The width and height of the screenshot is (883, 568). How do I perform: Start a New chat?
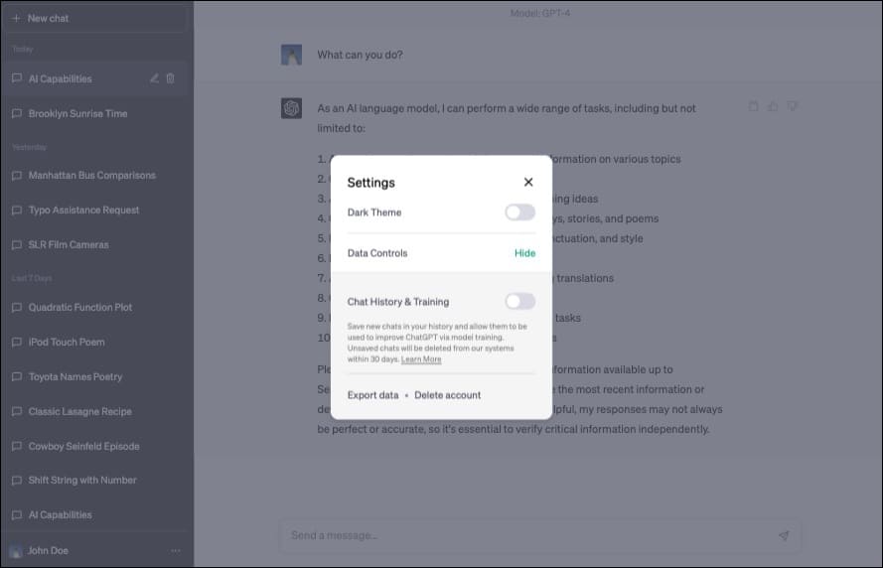point(94,19)
